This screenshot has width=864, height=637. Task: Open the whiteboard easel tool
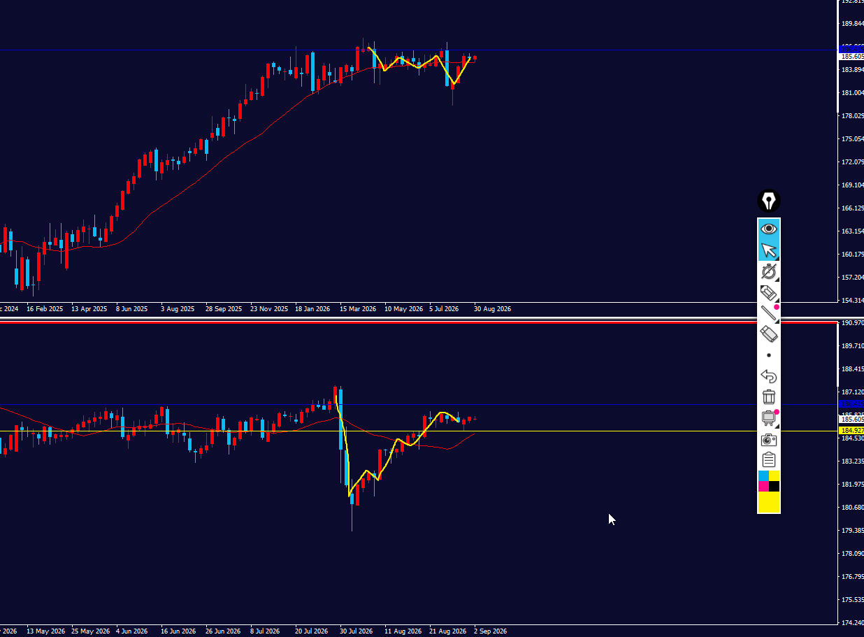[769, 418]
